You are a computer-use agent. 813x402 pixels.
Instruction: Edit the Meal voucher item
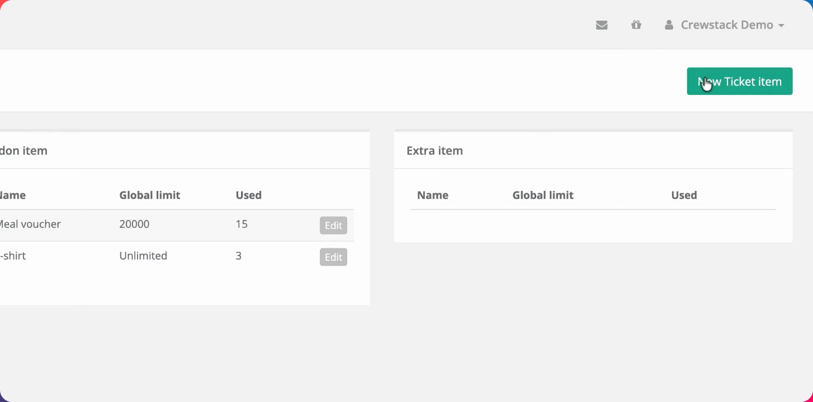(333, 226)
